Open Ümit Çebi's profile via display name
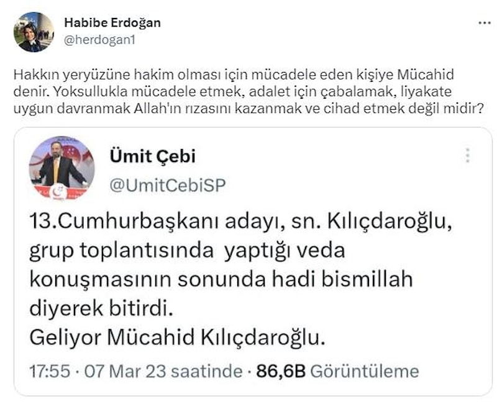 [152, 156]
